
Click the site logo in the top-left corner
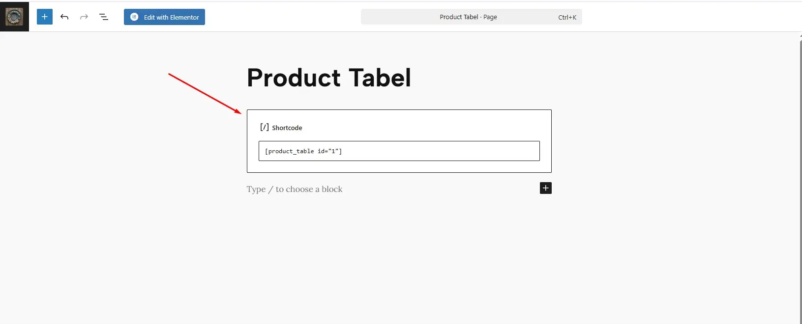point(14,16)
